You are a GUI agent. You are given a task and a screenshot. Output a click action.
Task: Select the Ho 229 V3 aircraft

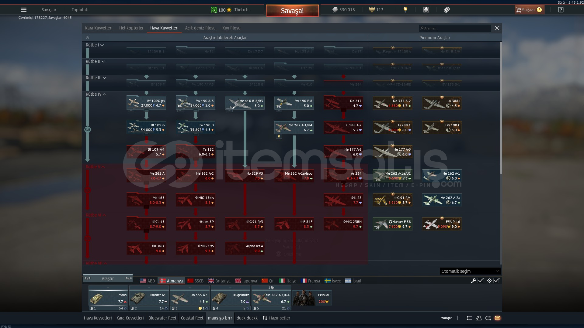tap(245, 176)
